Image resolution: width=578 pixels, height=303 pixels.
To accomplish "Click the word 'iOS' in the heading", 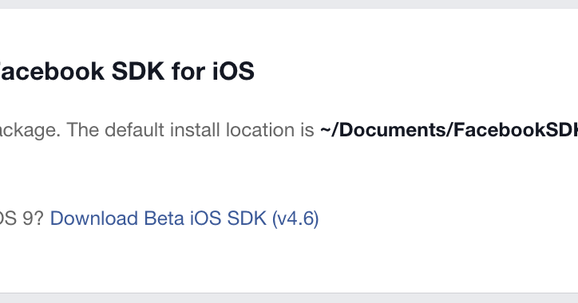I will pos(233,71).
